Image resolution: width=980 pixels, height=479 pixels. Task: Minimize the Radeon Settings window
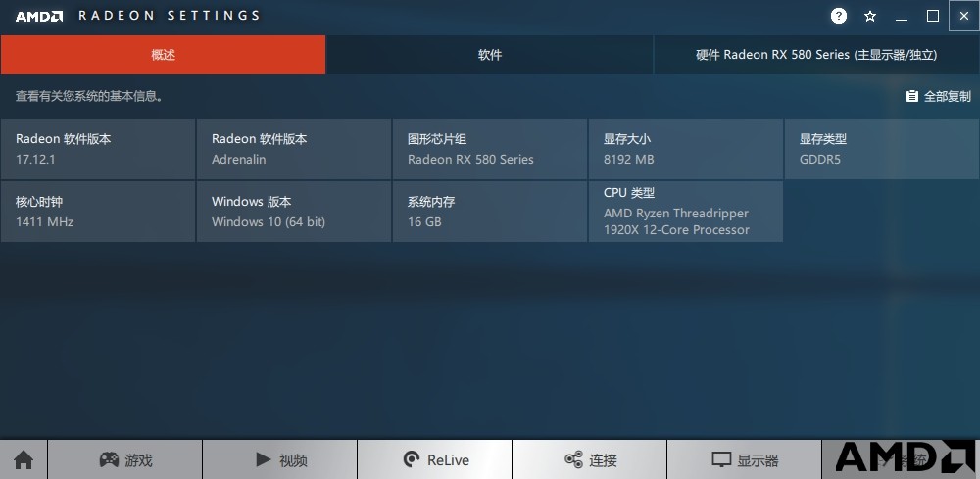coord(902,17)
